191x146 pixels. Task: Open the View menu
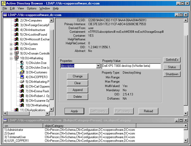(21, 8)
